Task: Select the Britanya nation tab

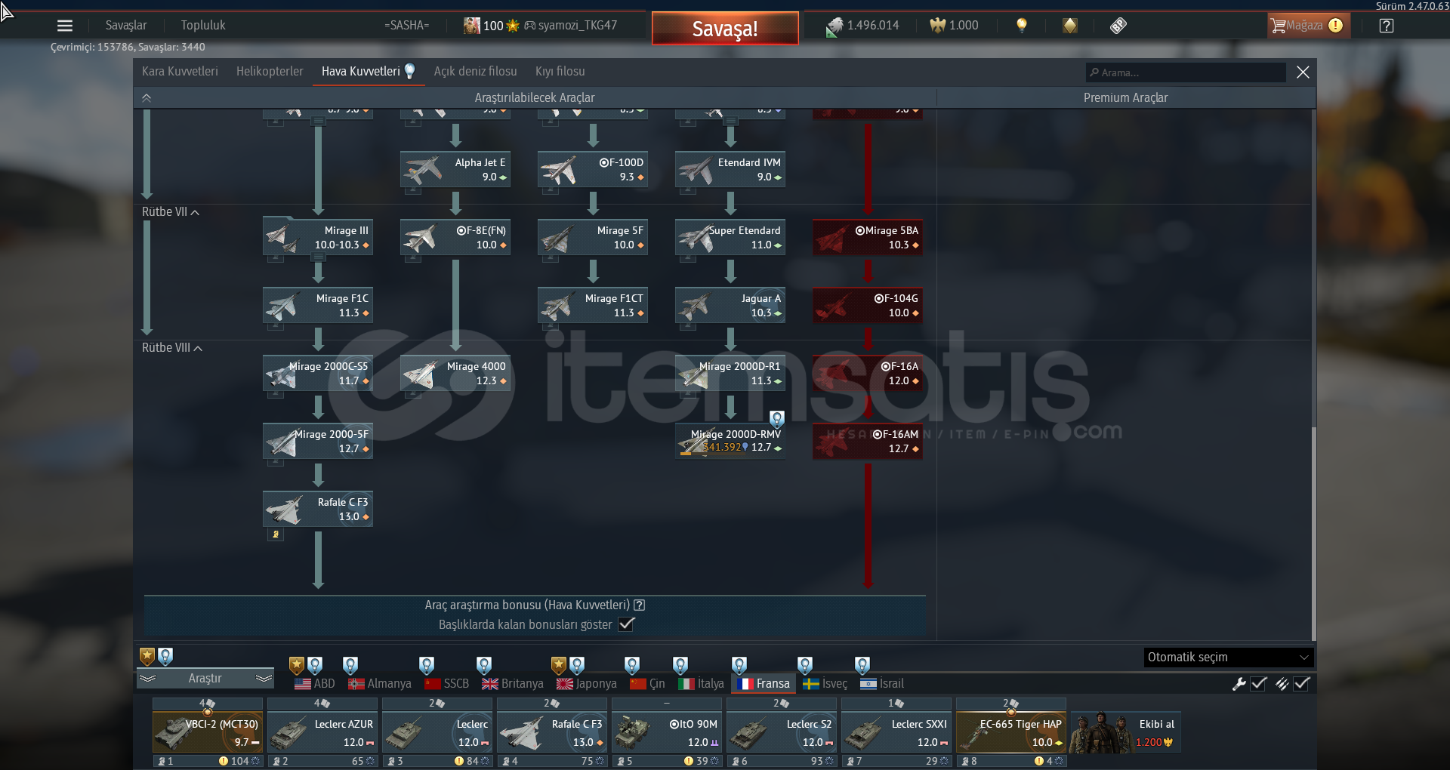Action: pos(513,684)
